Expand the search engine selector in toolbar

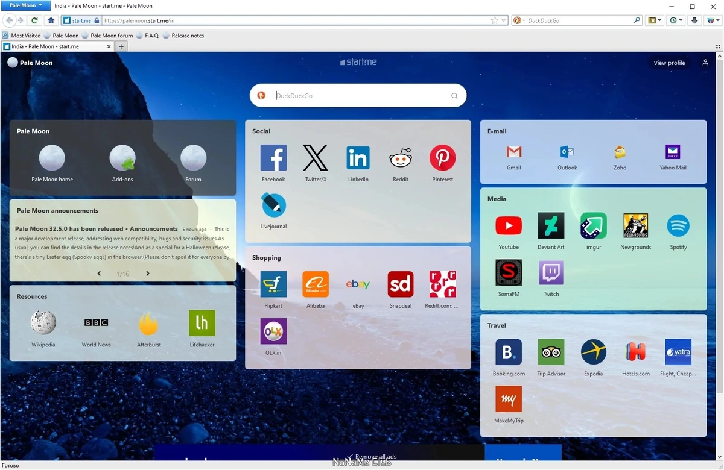pos(520,20)
